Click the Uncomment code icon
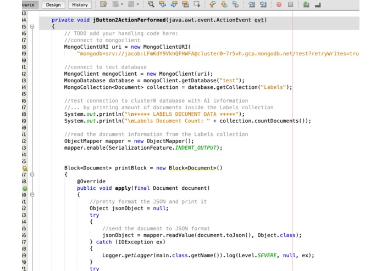This screenshot has height=271, width=382. point(318,4)
